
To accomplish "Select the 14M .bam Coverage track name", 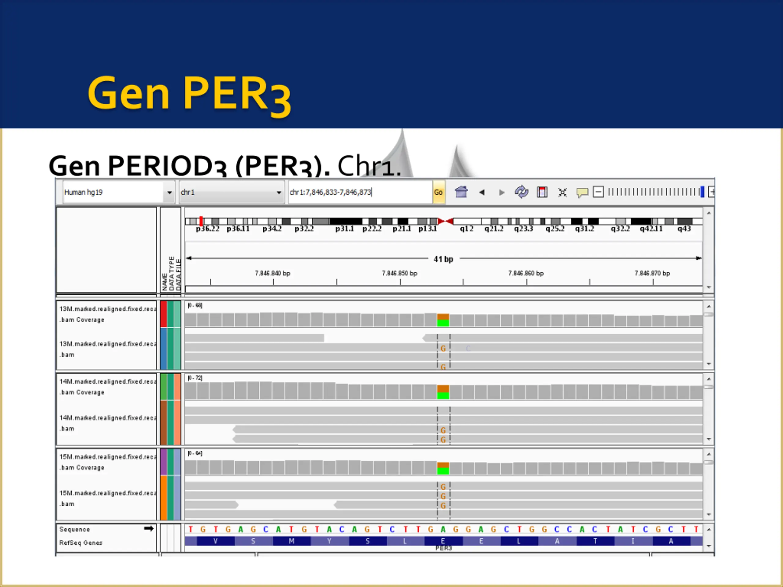I will click(x=107, y=387).
